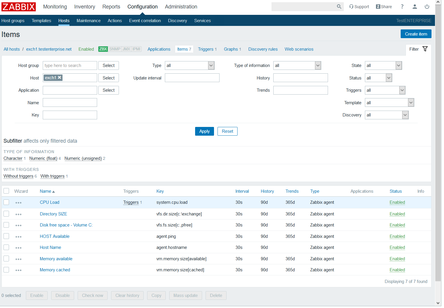This screenshot has height=308, width=444.
Task: Toggle the Filter funnel icon
Action: (x=425, y=49)
